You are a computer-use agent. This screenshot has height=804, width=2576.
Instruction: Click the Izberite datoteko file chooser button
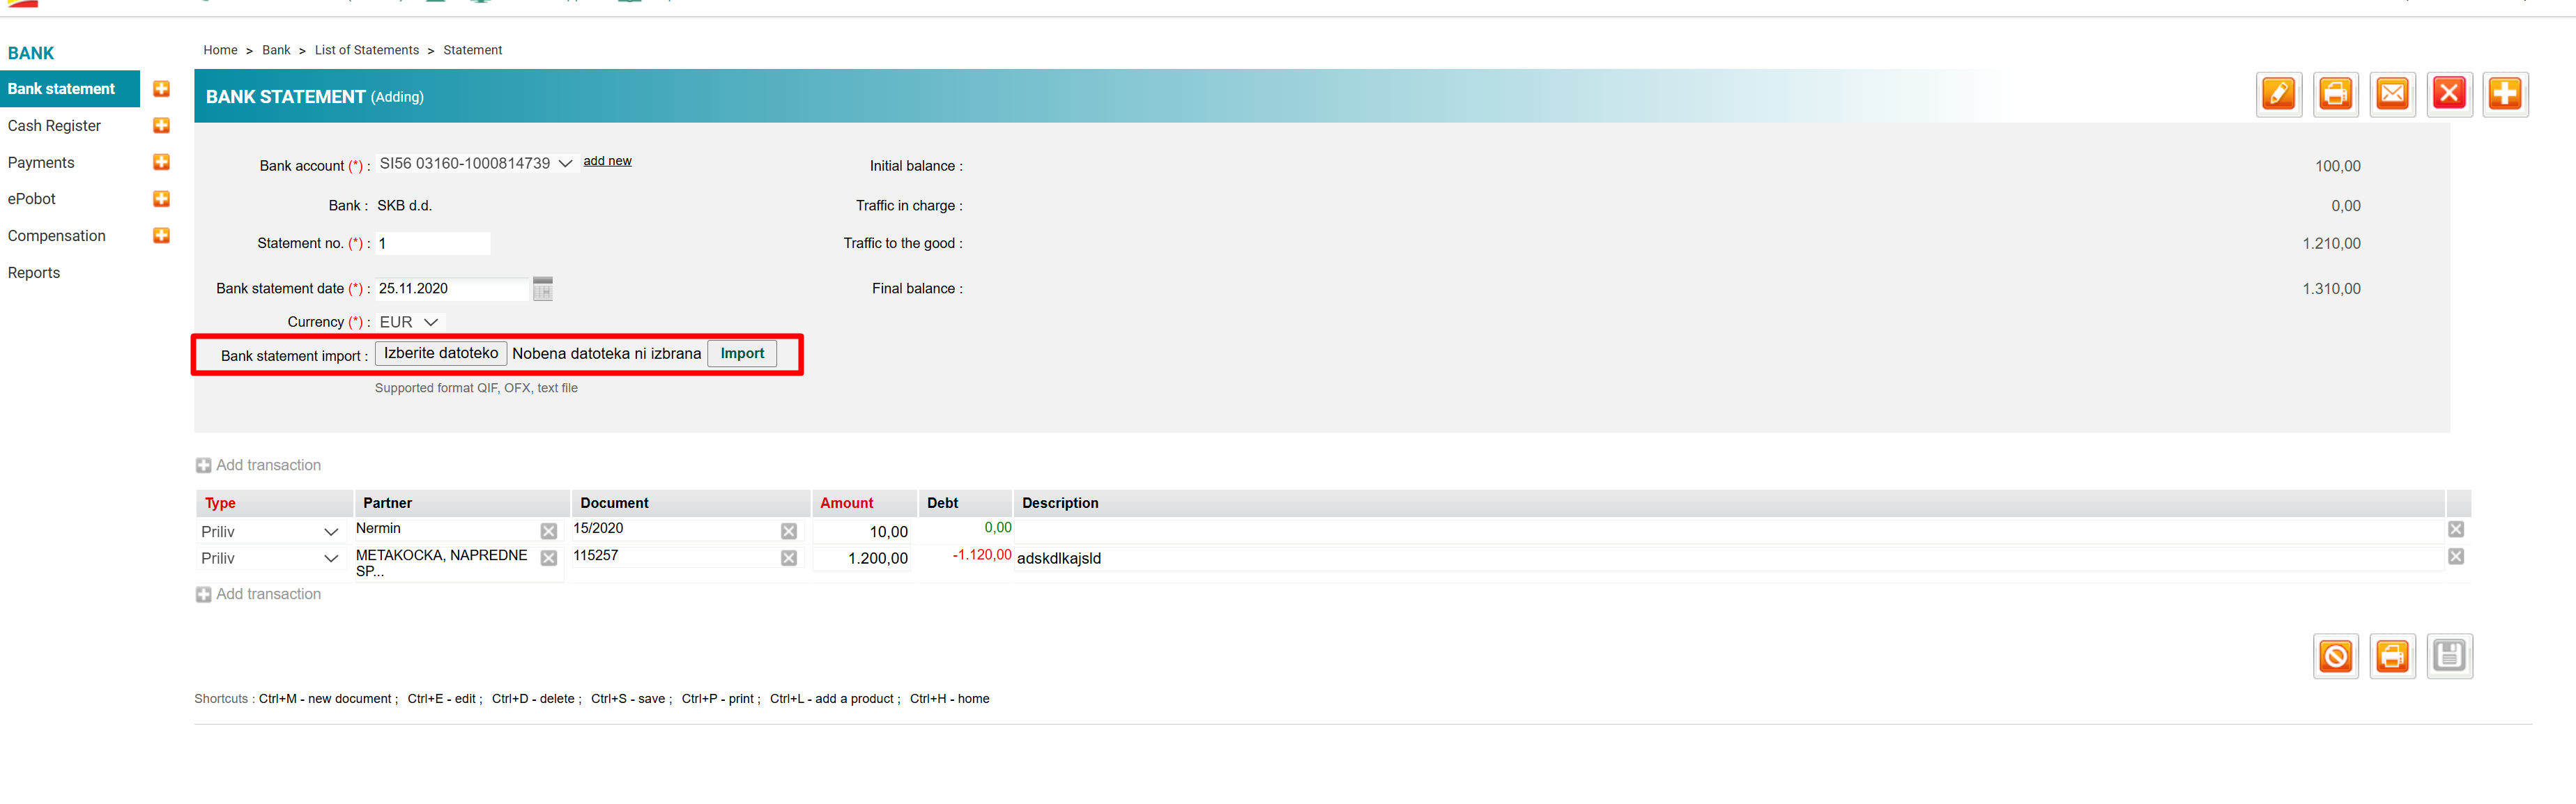[440, 354]
